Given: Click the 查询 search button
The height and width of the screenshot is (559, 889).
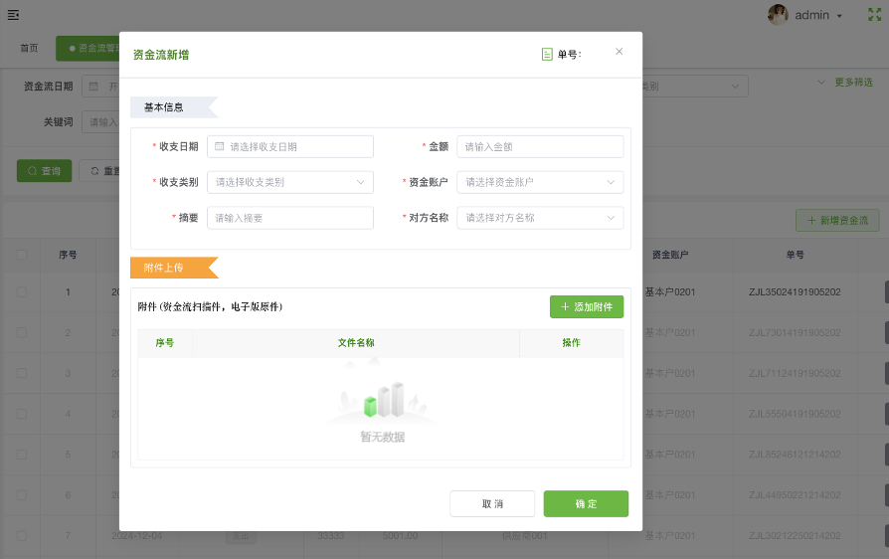Looking at the screenshot, I should pos(44,171).
